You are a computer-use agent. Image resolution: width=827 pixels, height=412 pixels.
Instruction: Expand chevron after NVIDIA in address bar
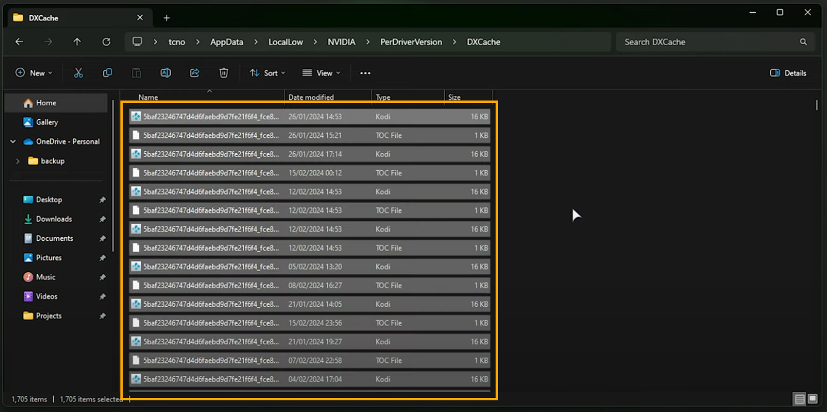point(368,42)
